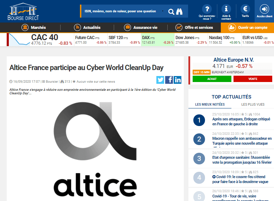
Task: Click the green ACHAT button
Action: [212, 79]
